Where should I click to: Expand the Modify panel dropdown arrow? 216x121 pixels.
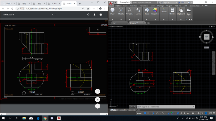coord(121,20)
